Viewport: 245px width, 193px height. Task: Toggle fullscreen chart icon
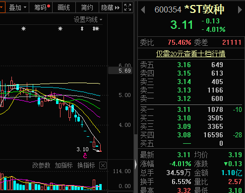pyautogui.click(x=127, y=7)
